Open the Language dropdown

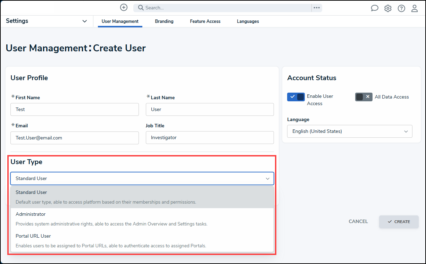350,131
